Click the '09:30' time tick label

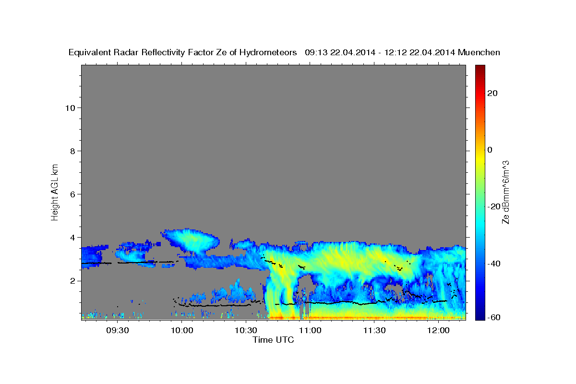(x=118, y=330)
